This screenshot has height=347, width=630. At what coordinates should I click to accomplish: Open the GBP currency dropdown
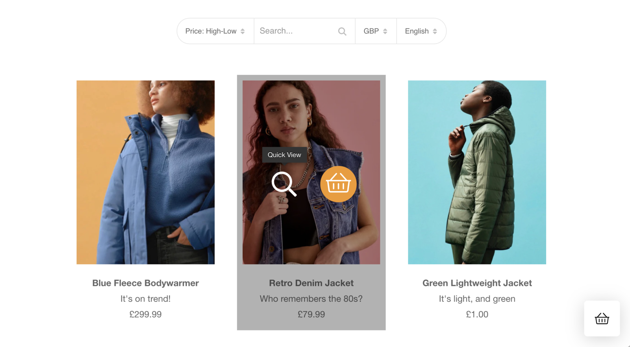click(x=376, y=31)
